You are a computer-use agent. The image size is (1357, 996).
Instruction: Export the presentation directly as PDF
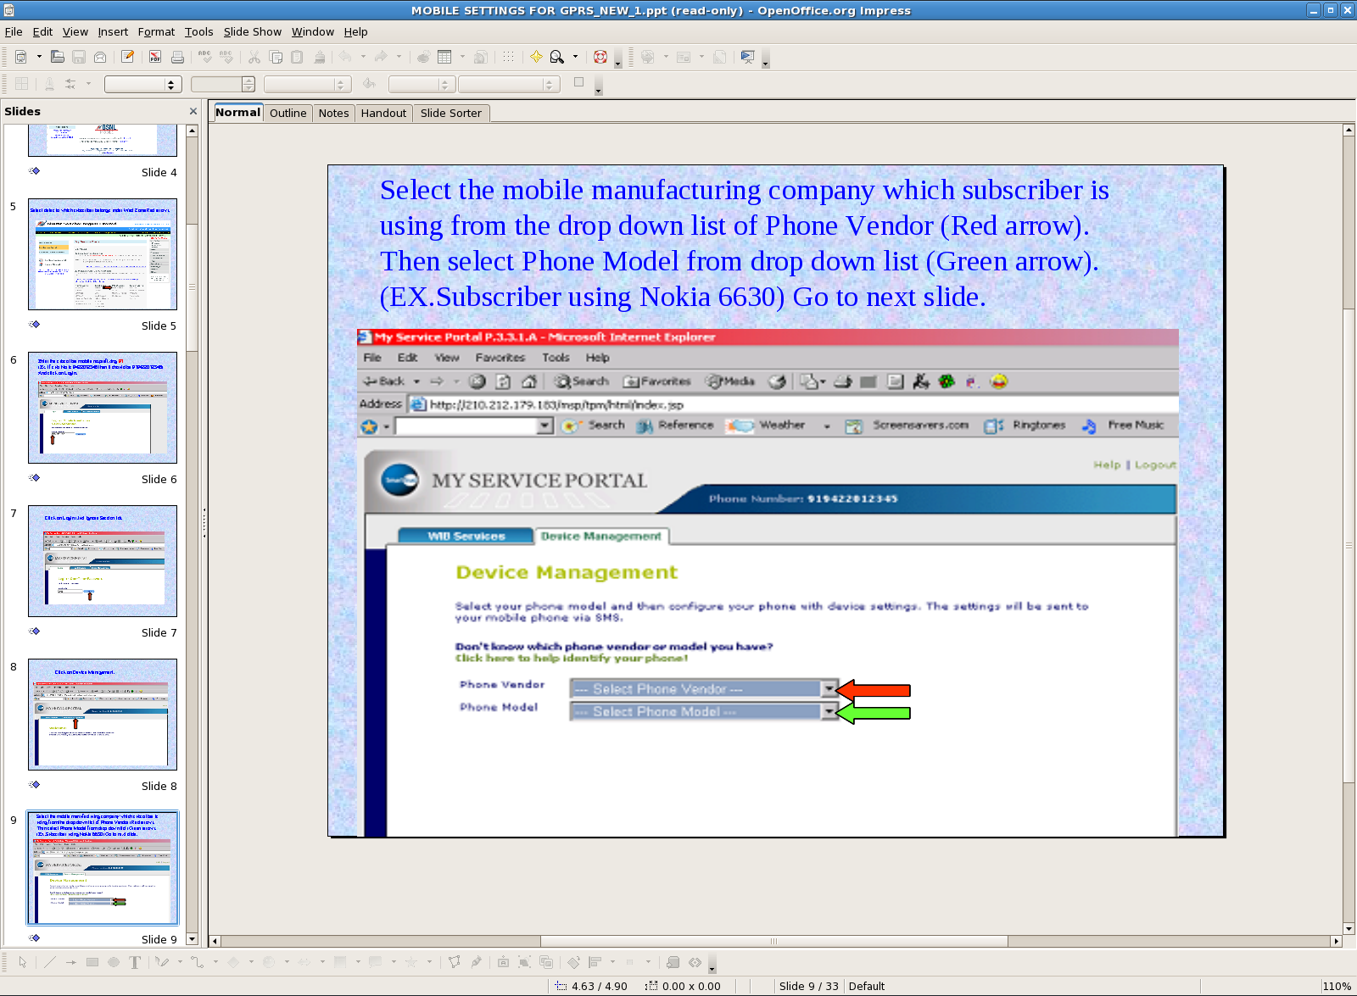click(155, 57)
